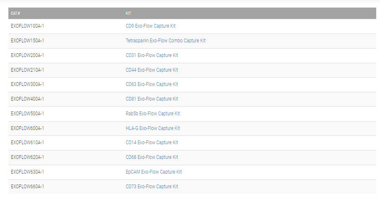Image resolution: width=380 pixels, height=200 pixels.
Task: Click the KIT column header
Action: pos(128,13)
